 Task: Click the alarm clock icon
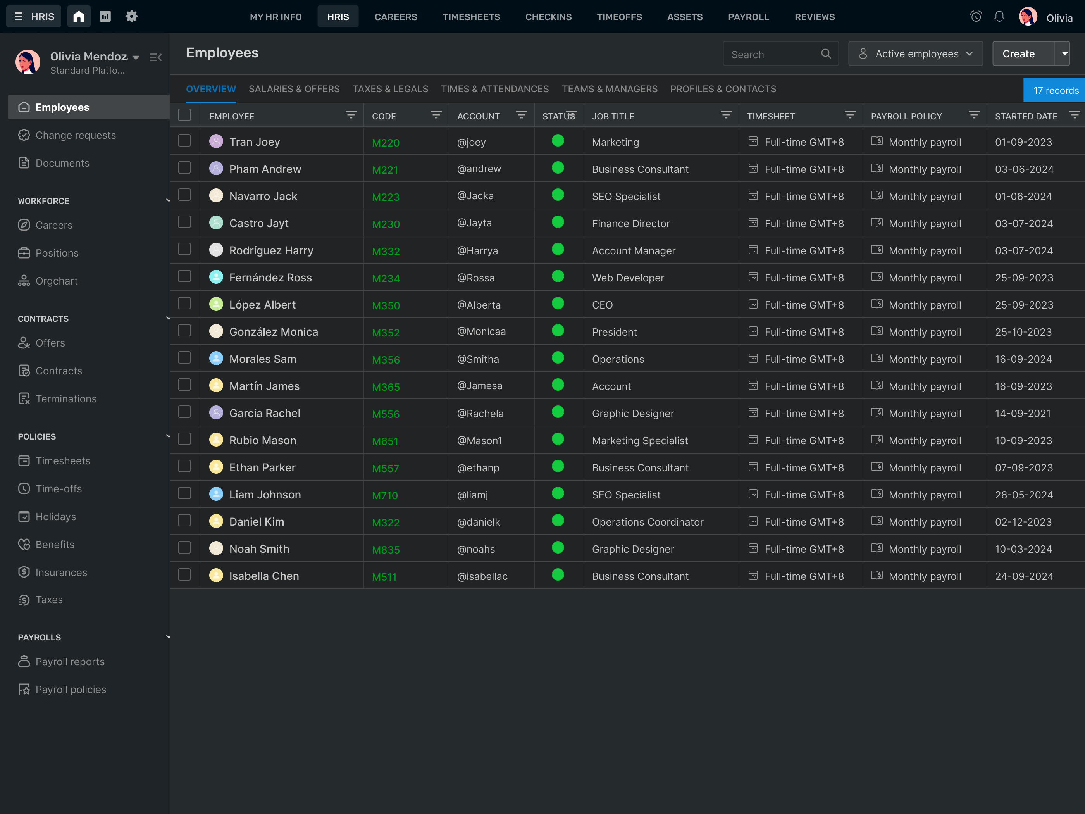[976, 17]
